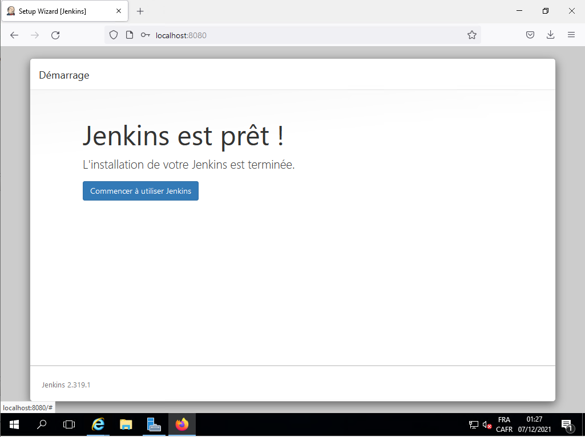Open the Firefox hamburger application menu
This screenshot has width=585, height=437.
[571, 35]
